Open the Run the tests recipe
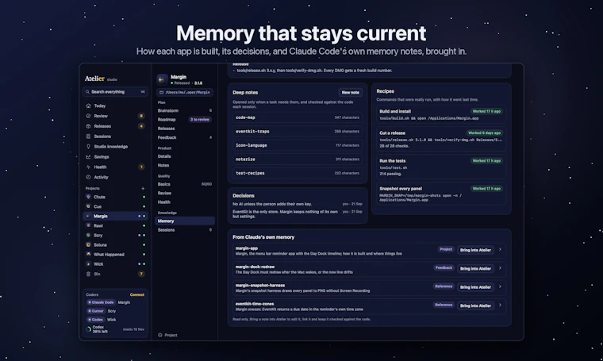 coord(441,167)
